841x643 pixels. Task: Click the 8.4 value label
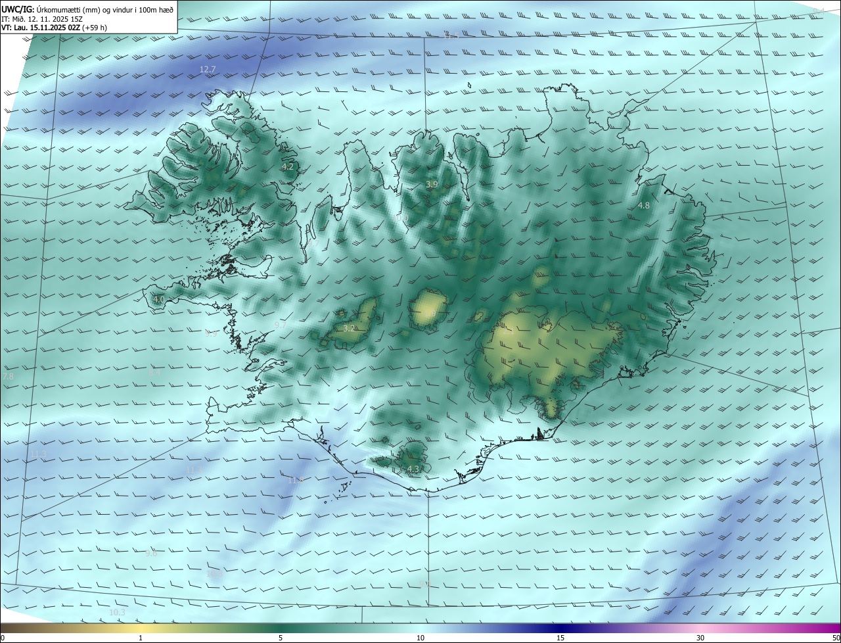click(x=154, y=372)
